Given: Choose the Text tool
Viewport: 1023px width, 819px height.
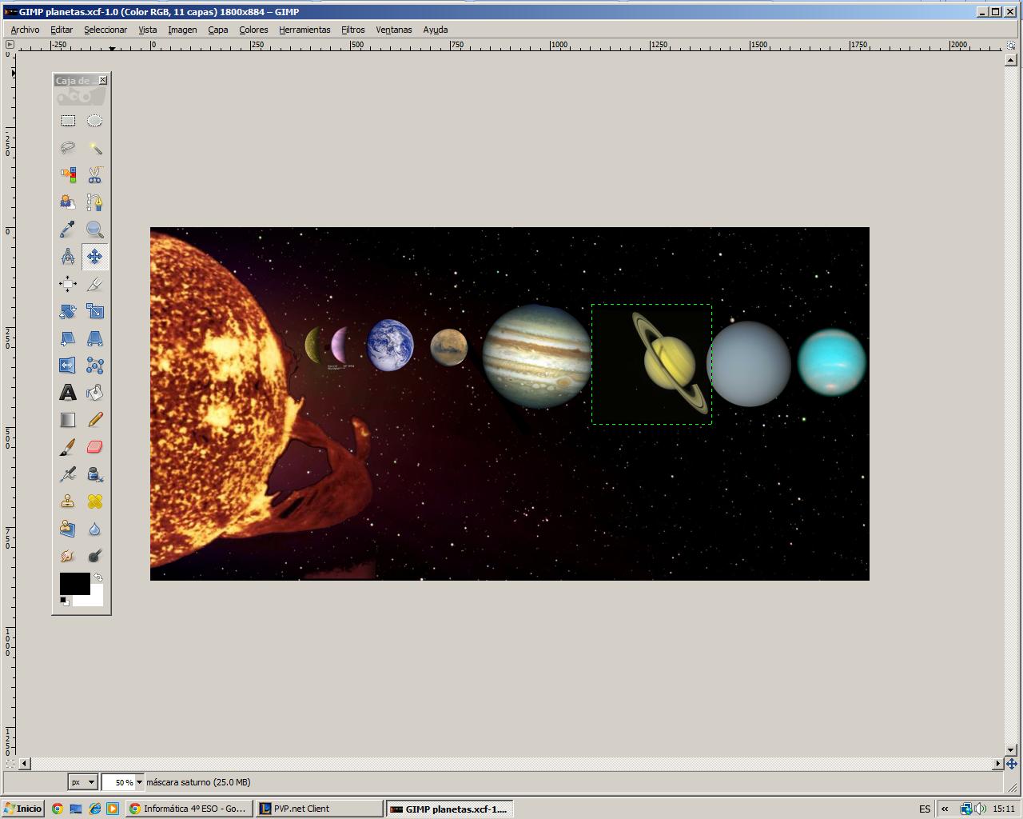Looking at the screenshot, I should pyautogui.click(x=68, y=392).
